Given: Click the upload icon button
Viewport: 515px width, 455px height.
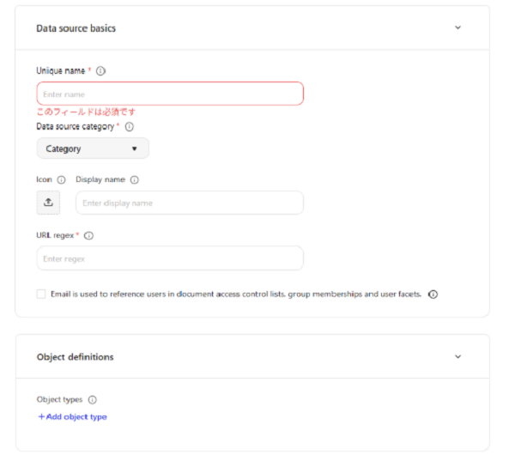Looking at the screenshot, I should pyautogui.click(x=49, y=203).
